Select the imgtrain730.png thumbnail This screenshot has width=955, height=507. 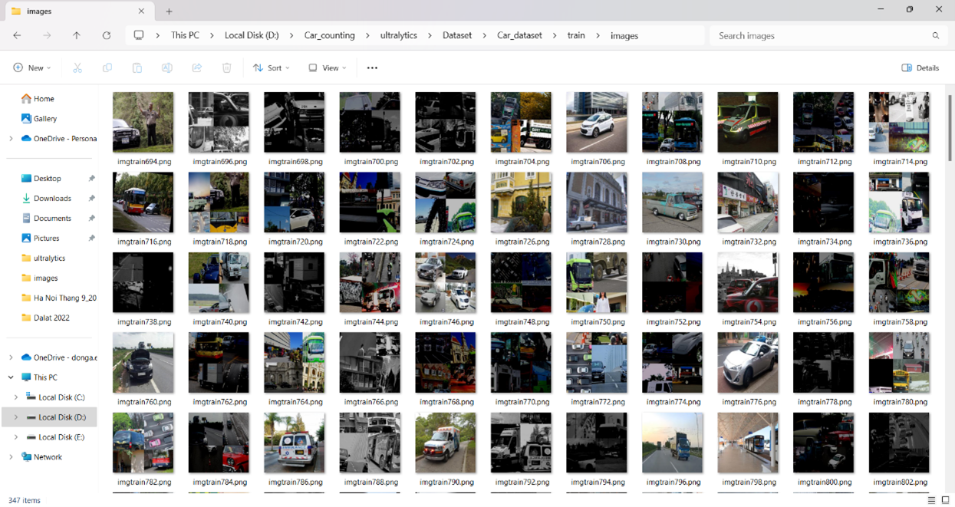673,202
